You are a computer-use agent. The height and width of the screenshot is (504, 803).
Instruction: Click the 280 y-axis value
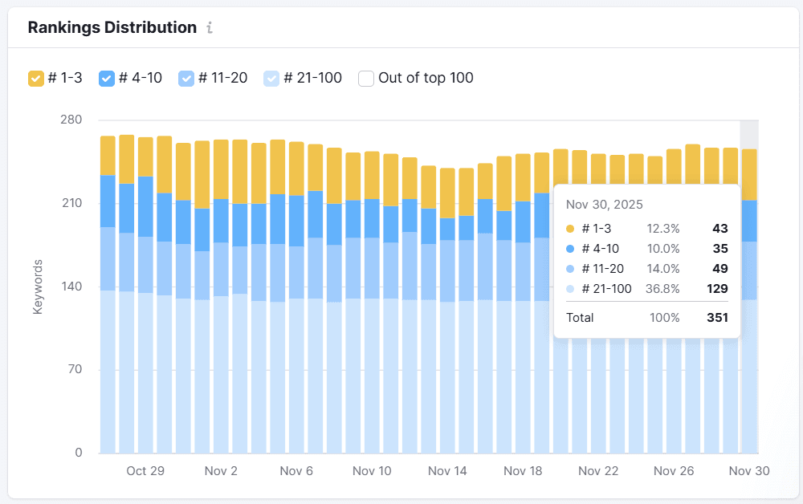pos(71,120)
